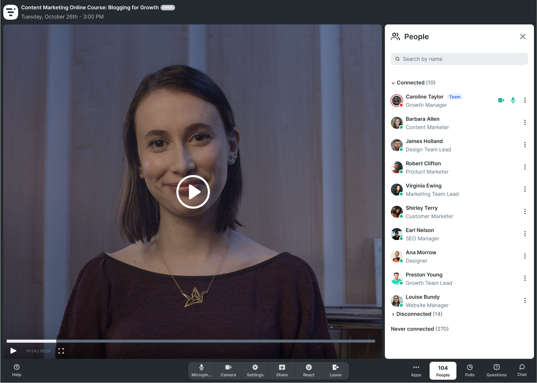Open more options for Robert Clifton
537x383 pixels.
coord(525,167)
